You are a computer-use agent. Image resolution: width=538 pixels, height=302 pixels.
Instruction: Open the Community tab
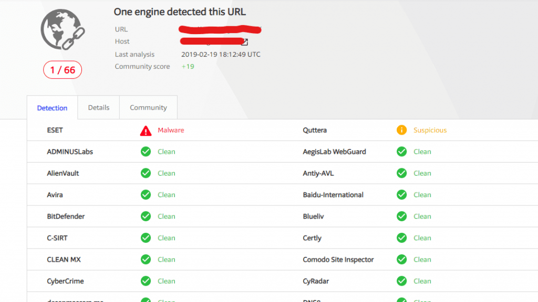point(148,107)
